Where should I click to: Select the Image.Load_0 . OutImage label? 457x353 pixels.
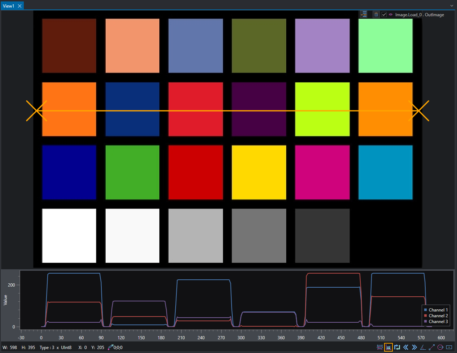click(419, 15)
